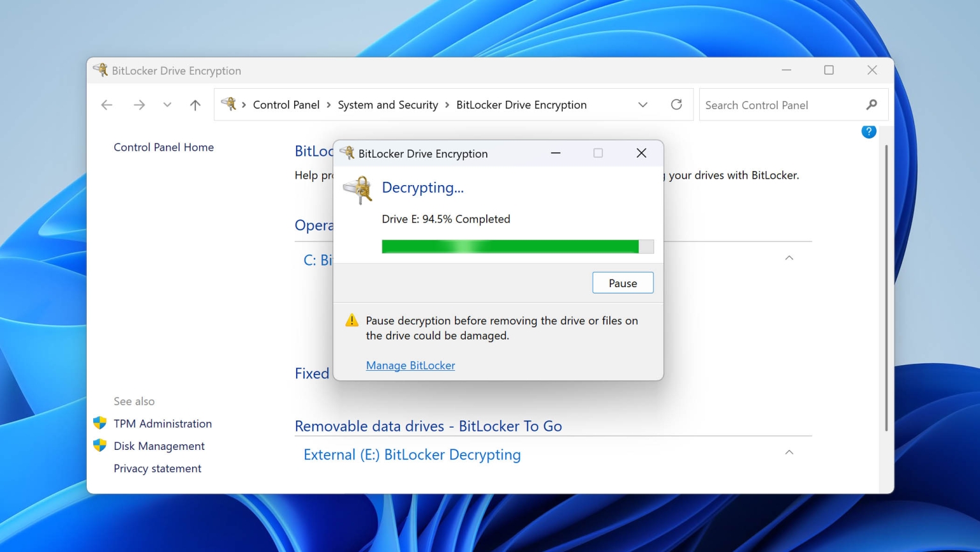Navigate to System and Security breadcrumb
The width and height of the screenshot is (980, 552).
[387, 105]
